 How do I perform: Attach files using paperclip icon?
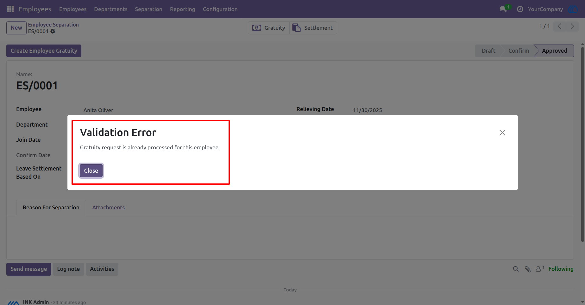point(528,269)
